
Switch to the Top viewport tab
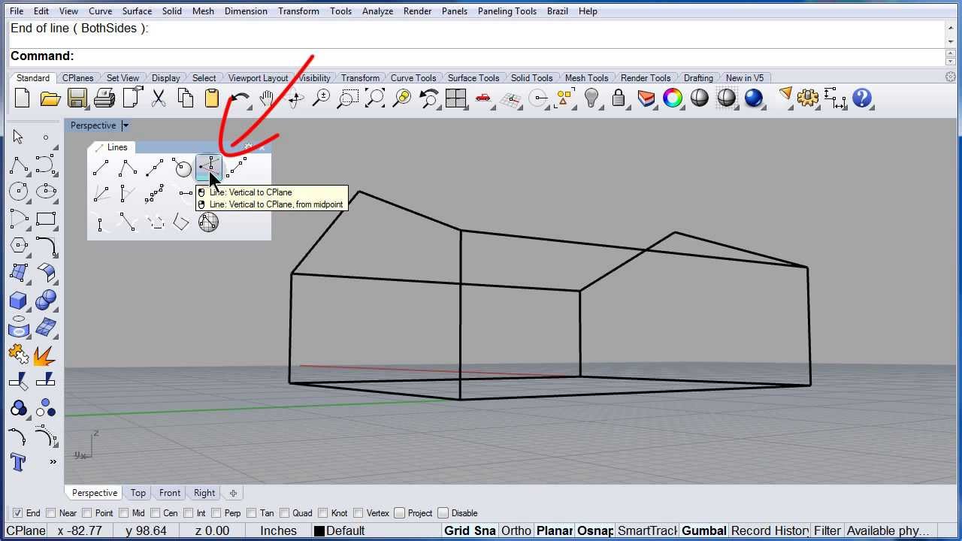coord(138,493)
